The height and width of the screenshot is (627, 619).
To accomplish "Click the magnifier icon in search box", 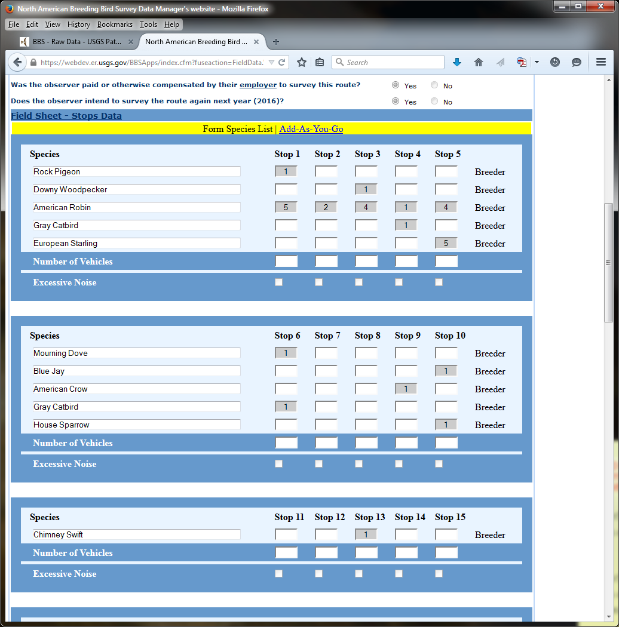I will [340, 62].
